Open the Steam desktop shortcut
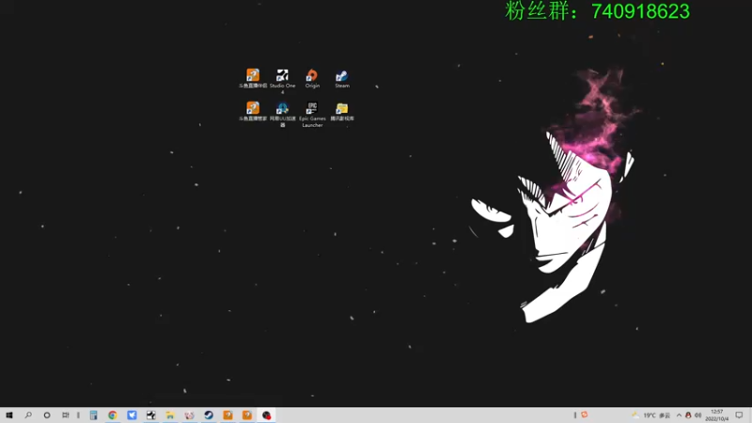Viewport: 752px width, 423px height. 342,79
